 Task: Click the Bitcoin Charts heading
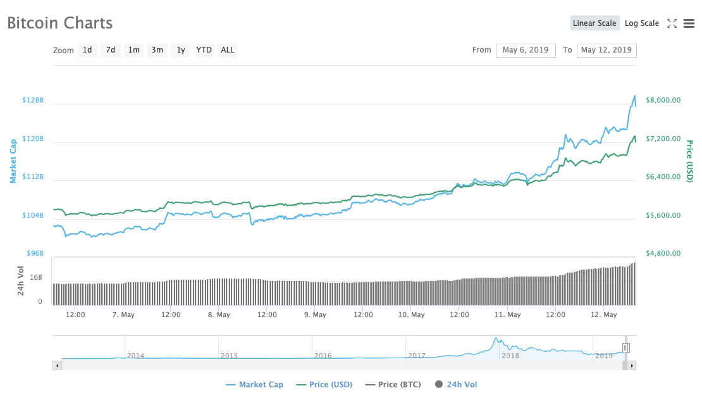pyautogui.click(x=60, y=23)
